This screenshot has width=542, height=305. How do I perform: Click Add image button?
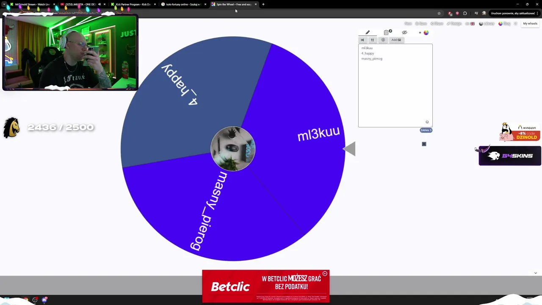[x=396, y=40]
